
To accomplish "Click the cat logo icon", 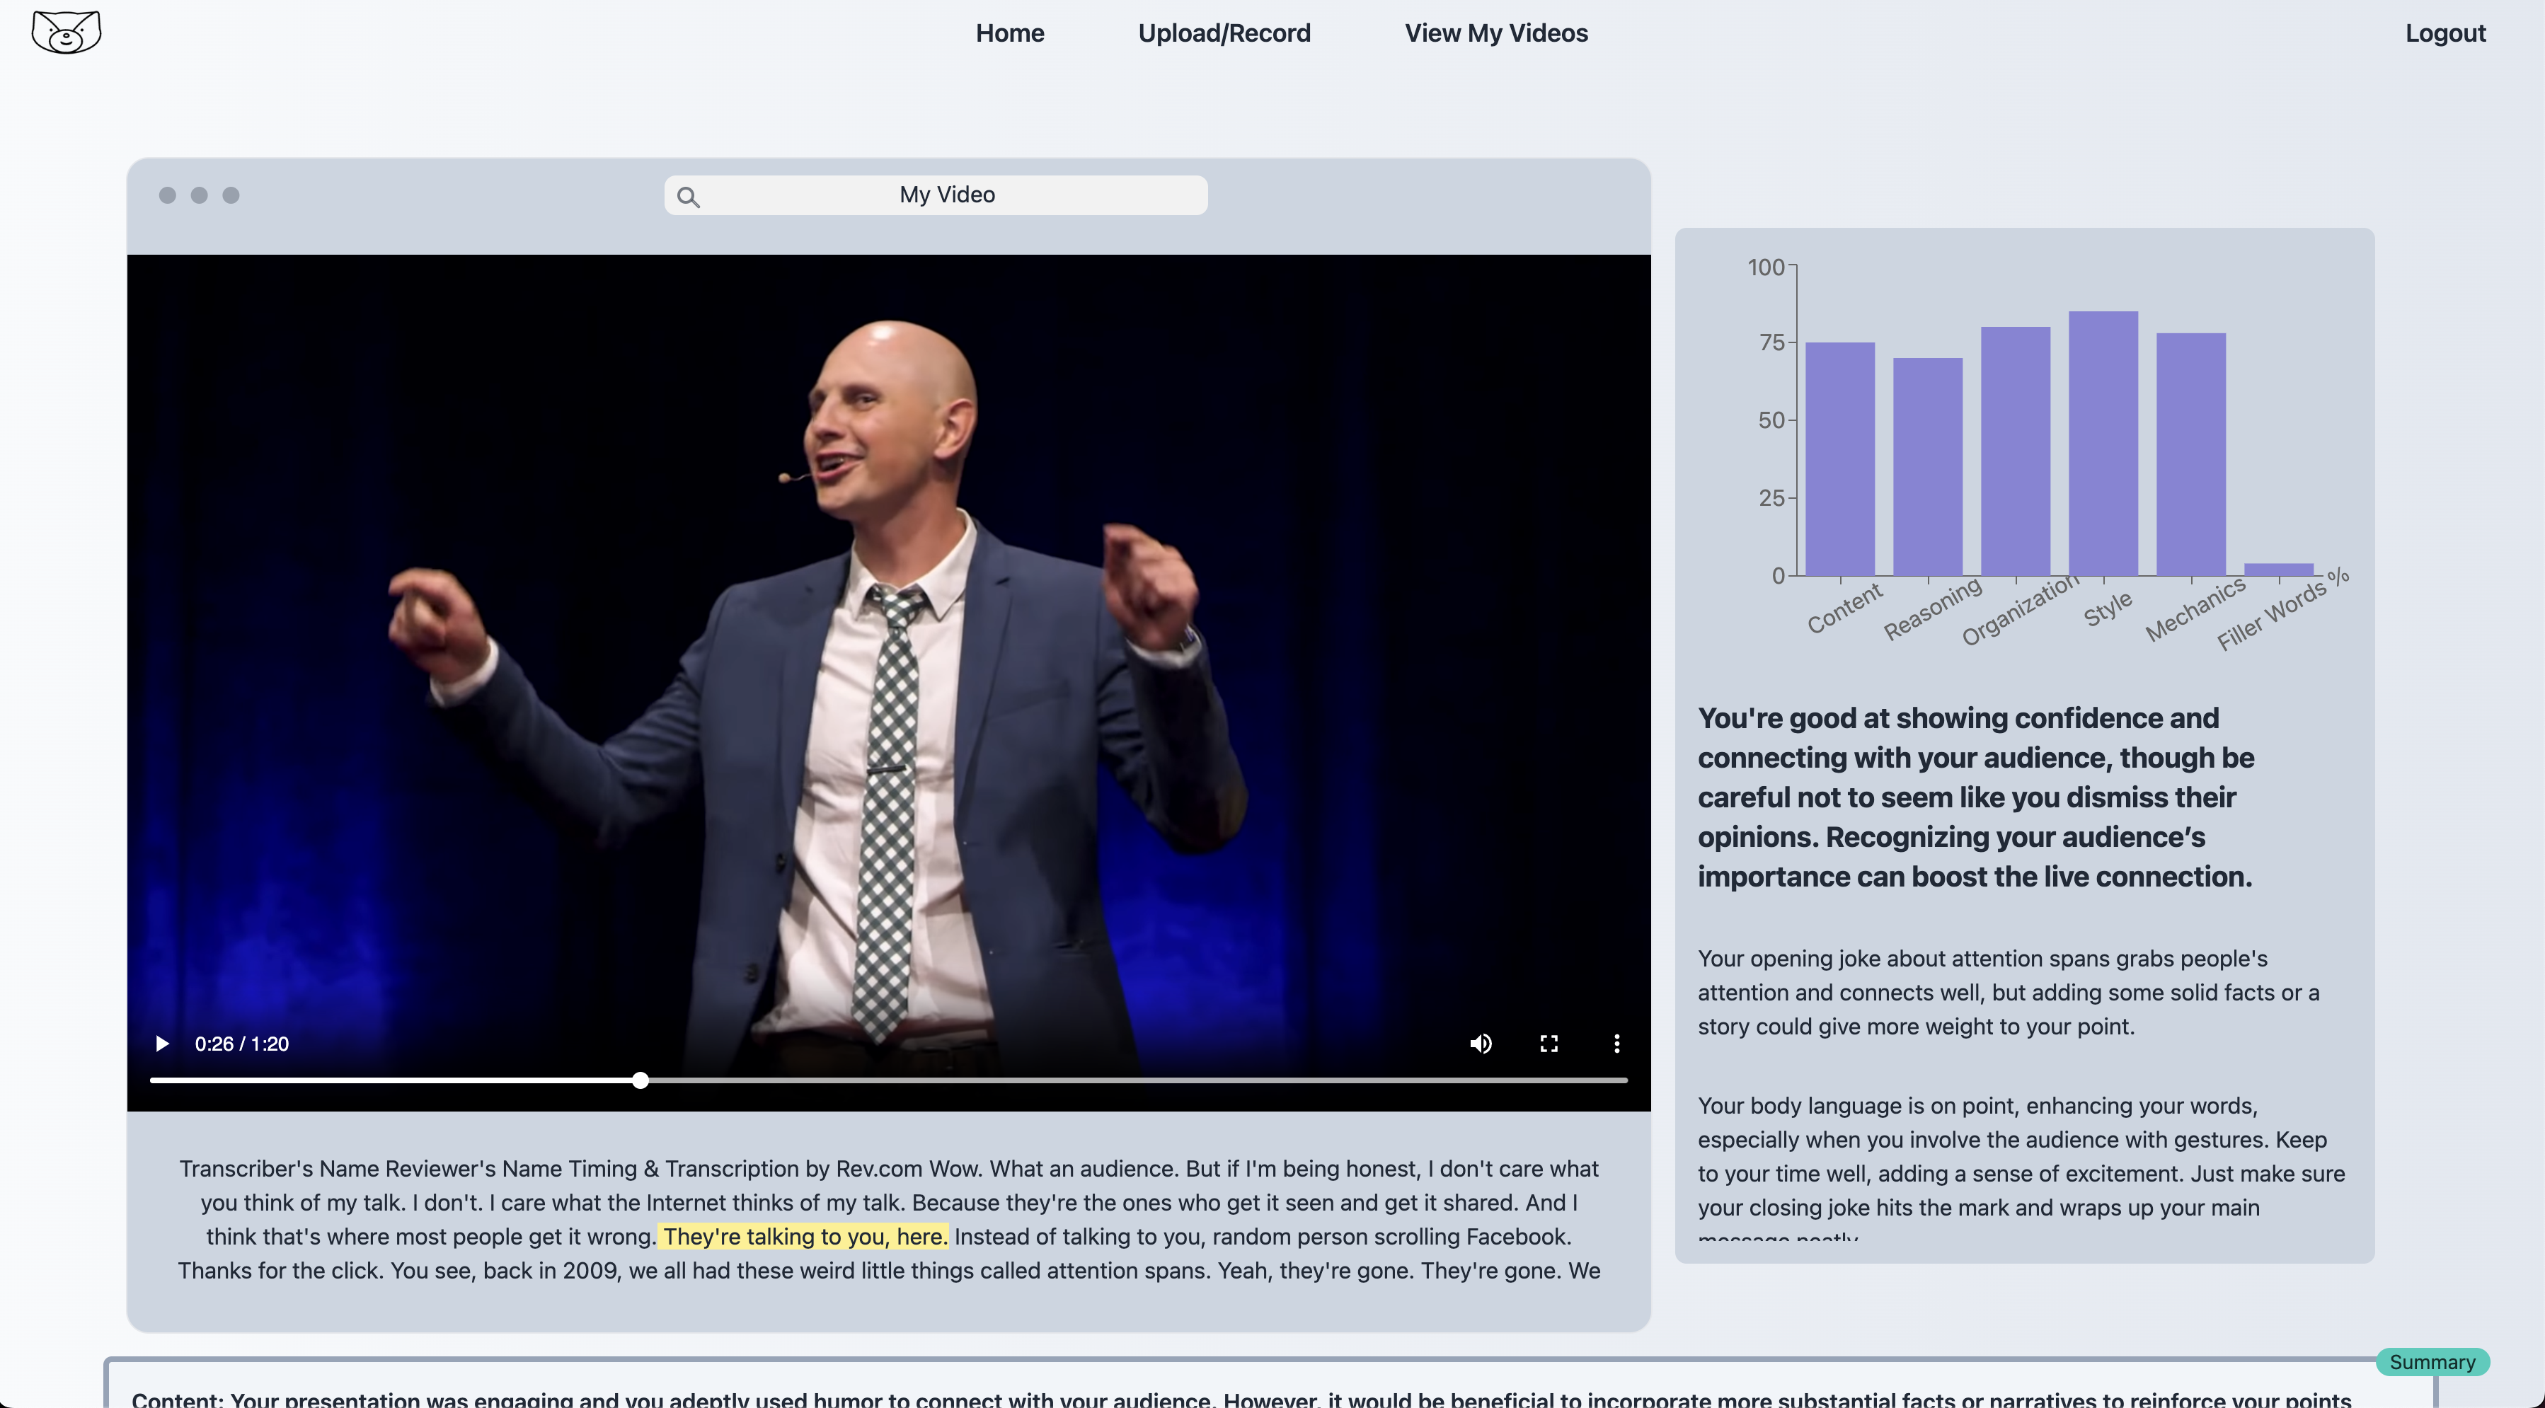I will (x=65, y=33).
